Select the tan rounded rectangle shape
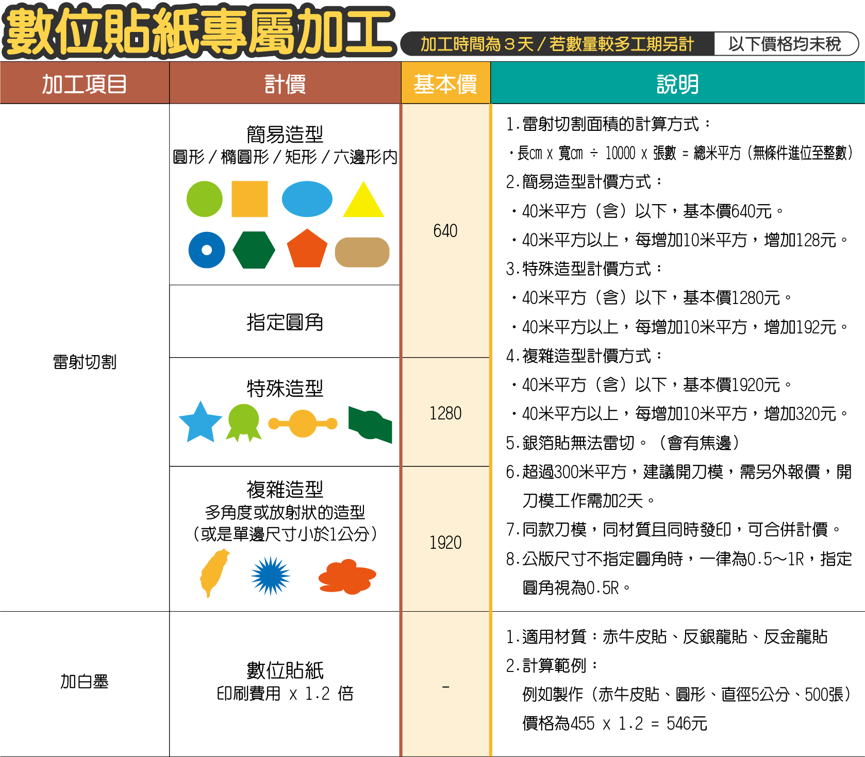 click(x=362, y=253)
